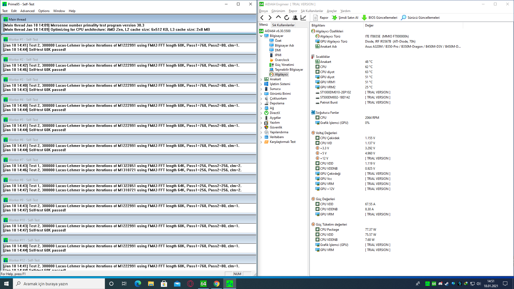Click the AIDA64 back navigation arrow
This screenshot has height=289, width=514.
pyautogui.click(x=262, y=18)
